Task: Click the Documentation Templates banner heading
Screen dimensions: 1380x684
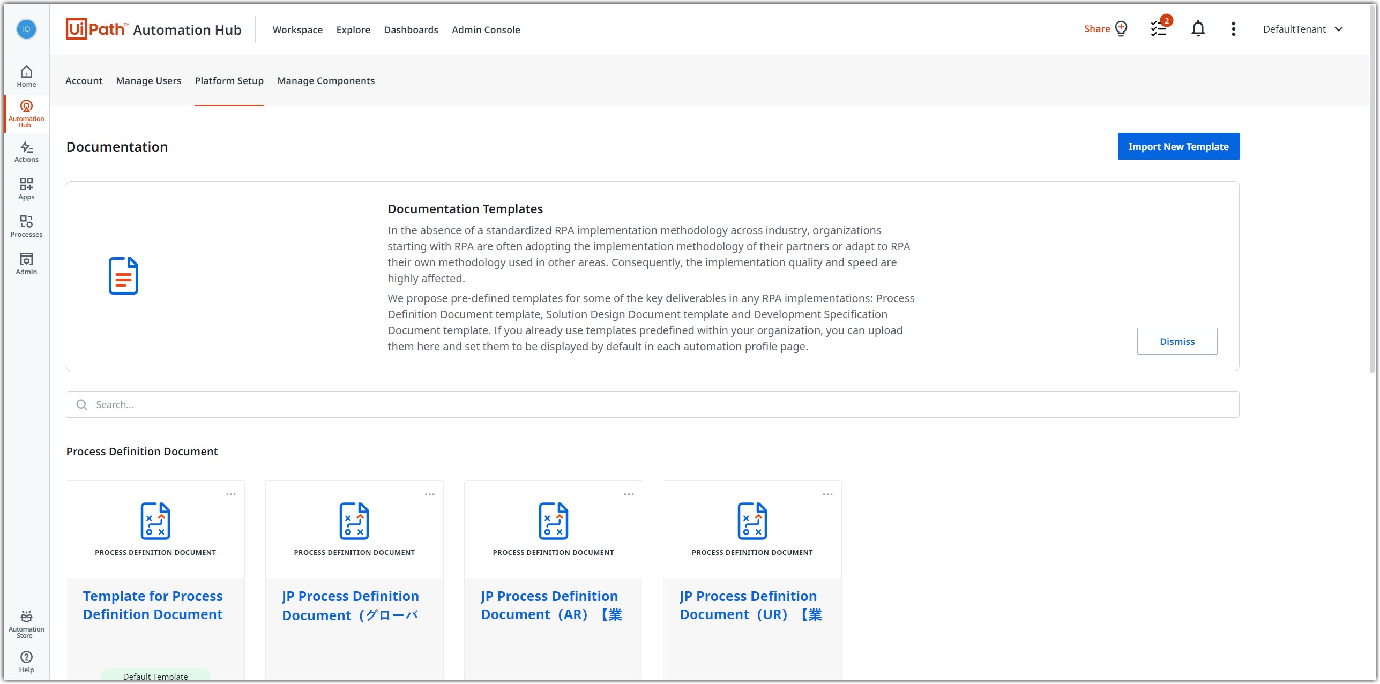Action: pyautogui.click(x=465, y=209)
